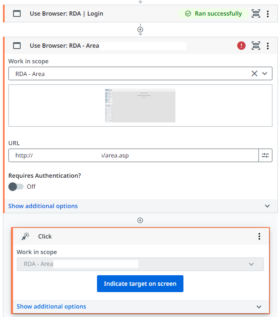This screenshot has height=317, width=280.
Task: Click the scope icon on RDA - Area card
Action: (256, 46)
